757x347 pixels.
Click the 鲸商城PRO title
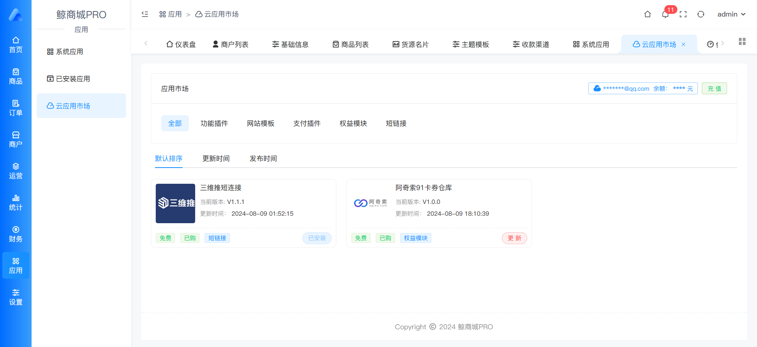[81, 15]
